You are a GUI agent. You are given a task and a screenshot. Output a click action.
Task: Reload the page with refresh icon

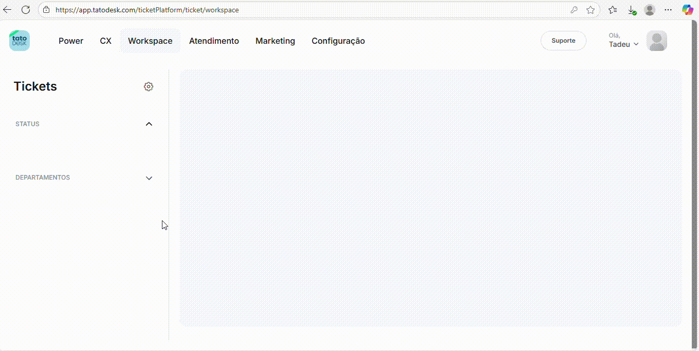[26, 10]
